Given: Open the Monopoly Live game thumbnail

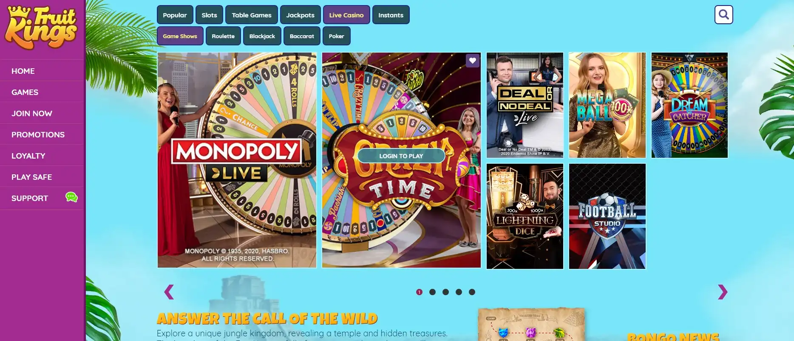Looking at the screenshot, I should point(237,160).
